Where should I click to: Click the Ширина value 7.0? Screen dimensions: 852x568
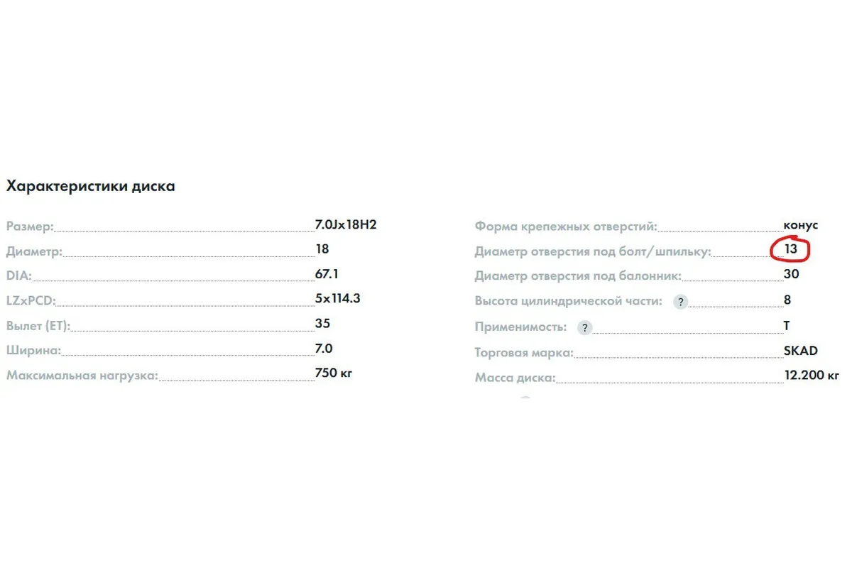324,348
